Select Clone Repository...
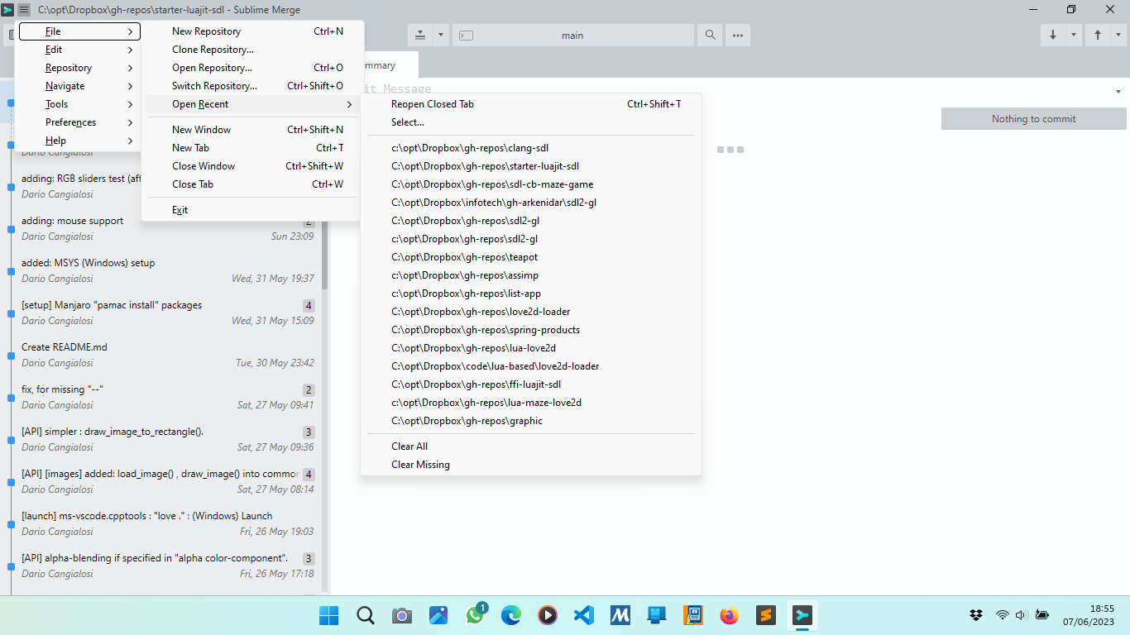The image size is (1130, 635). pyautogui.click(x=252, y=50)
